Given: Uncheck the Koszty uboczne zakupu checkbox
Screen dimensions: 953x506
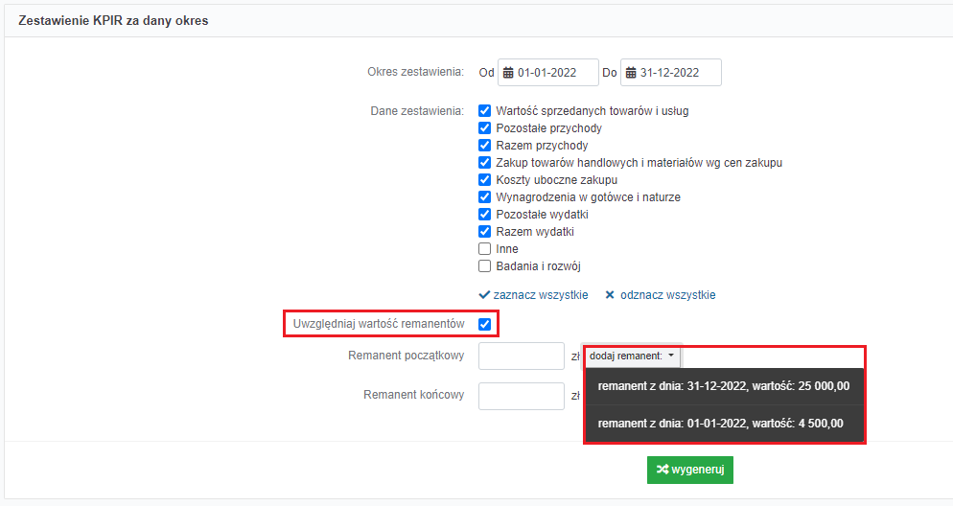Looking at the screenshot, I should click(x=484, y=180).
